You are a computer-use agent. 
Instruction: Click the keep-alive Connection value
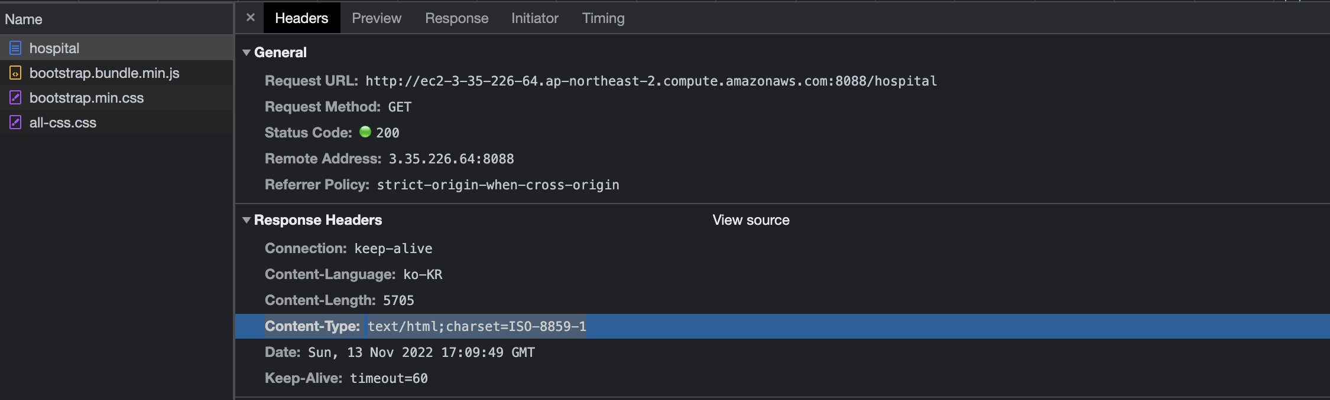coord(393,248)
